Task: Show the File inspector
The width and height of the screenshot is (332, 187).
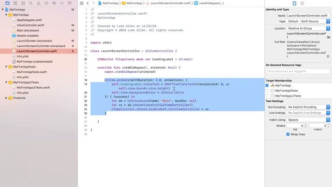Action: pyautogui.click(x=294, y=4)
